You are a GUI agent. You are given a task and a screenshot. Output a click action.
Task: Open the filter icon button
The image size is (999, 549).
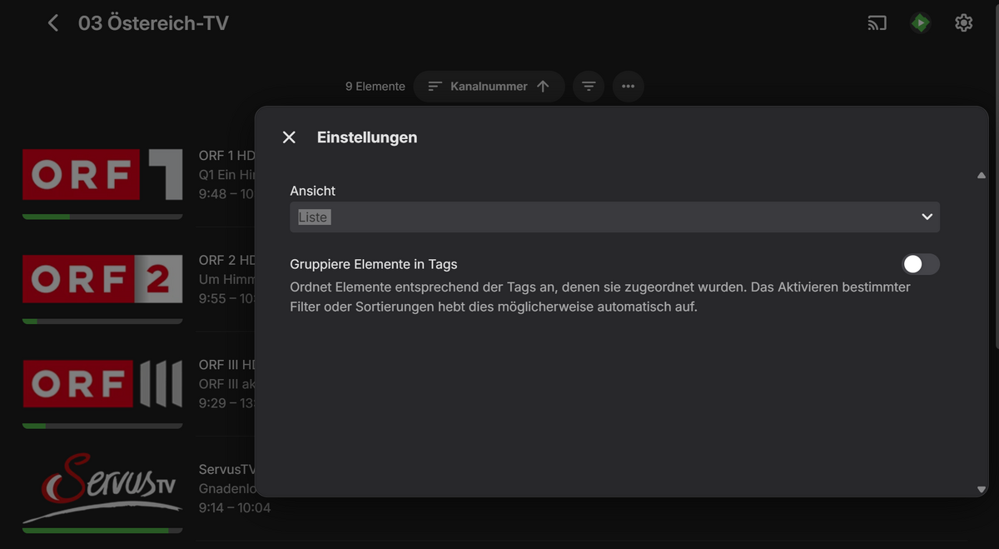tap(589, 87)
